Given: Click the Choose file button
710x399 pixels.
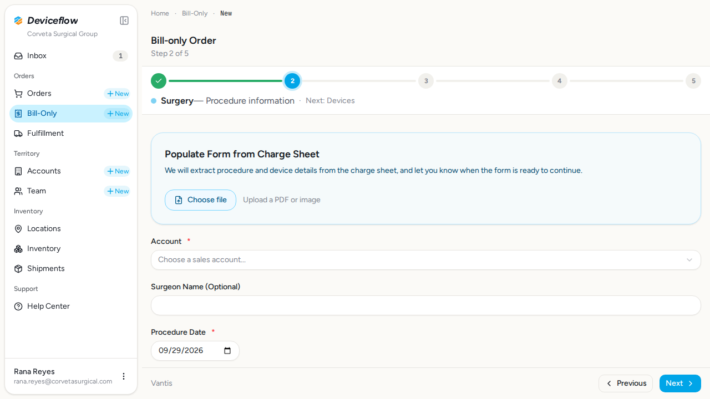Looking at the screenshot, I should click(x=200, y=200).
